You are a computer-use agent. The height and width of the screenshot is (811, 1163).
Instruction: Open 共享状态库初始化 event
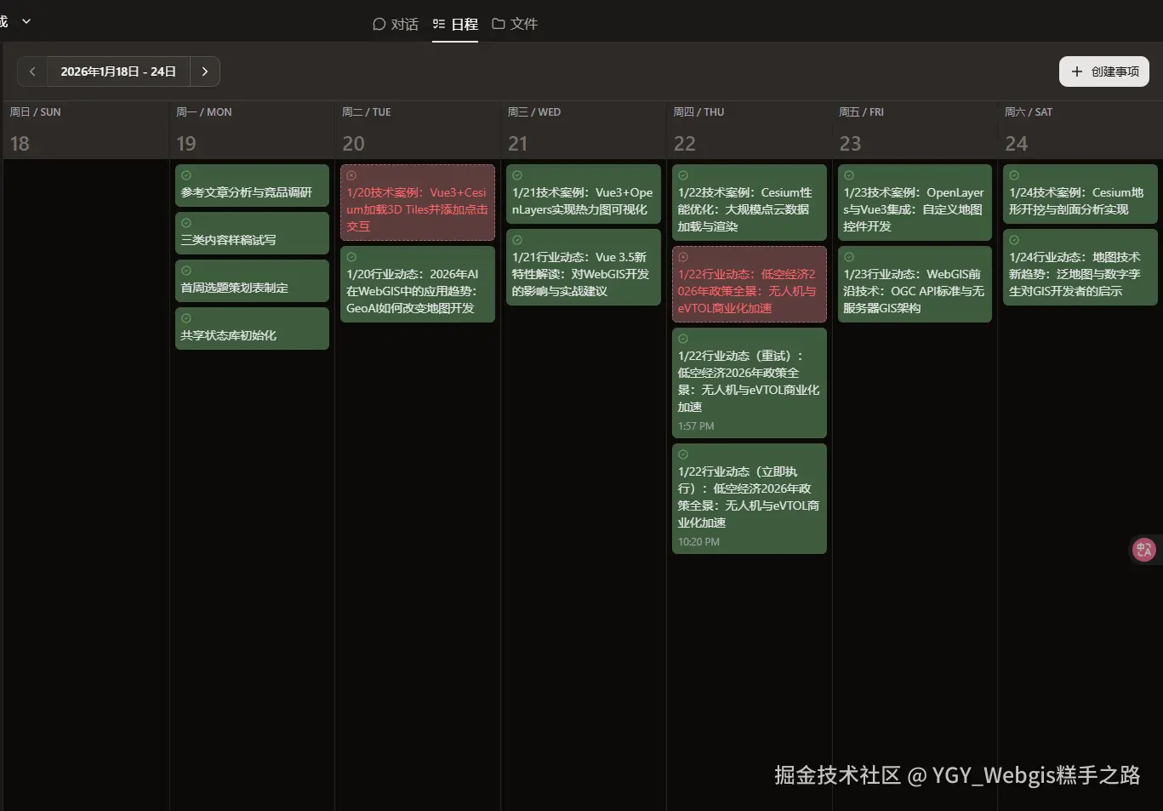click(252, 328)
